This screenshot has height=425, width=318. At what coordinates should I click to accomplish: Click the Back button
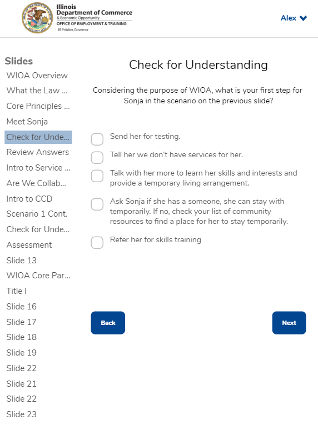pyautogui.click(x=108, y=323)
